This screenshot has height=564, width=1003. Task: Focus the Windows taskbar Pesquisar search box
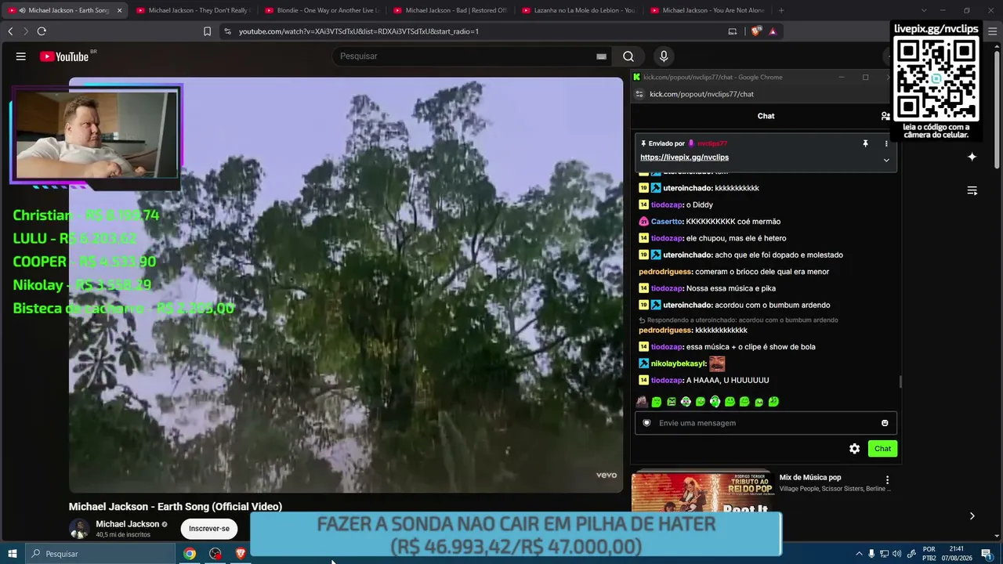coord(100,554)
